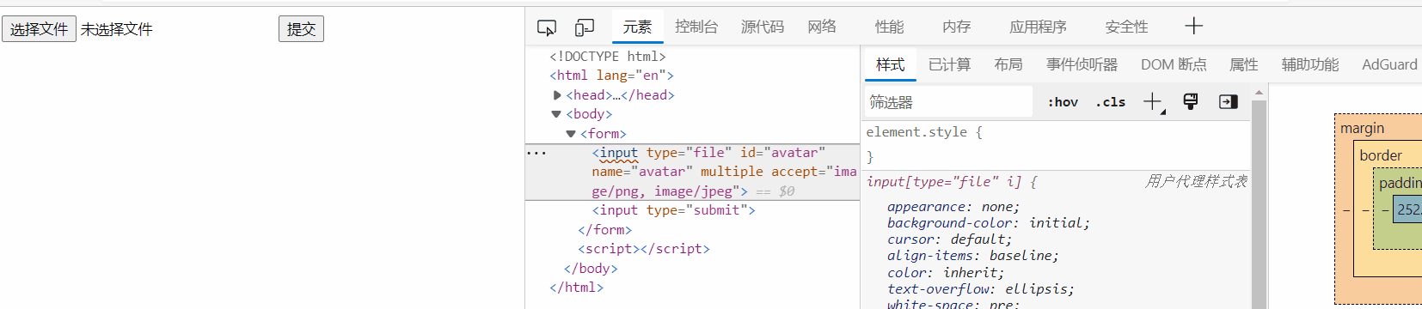Click the text-overflow: ellipsis declaration

pos(981,289)
